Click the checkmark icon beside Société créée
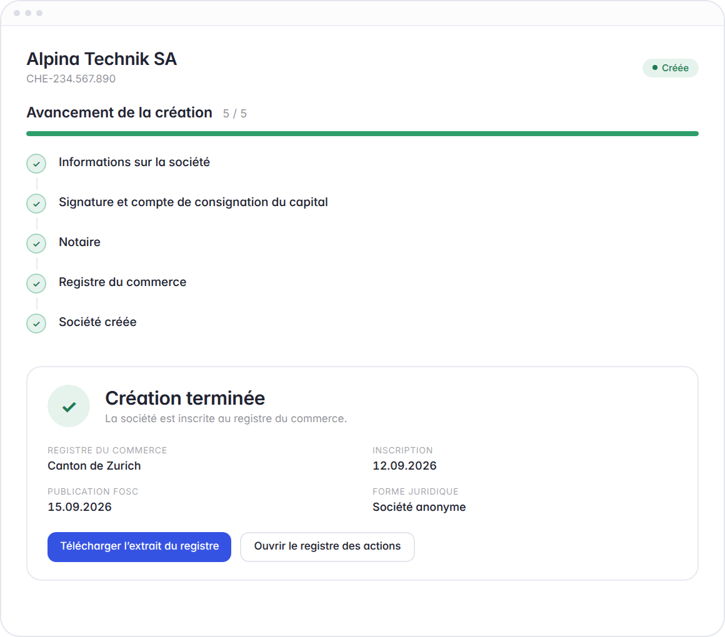Screen dimensions: 725x637 [x=36, y=323]
